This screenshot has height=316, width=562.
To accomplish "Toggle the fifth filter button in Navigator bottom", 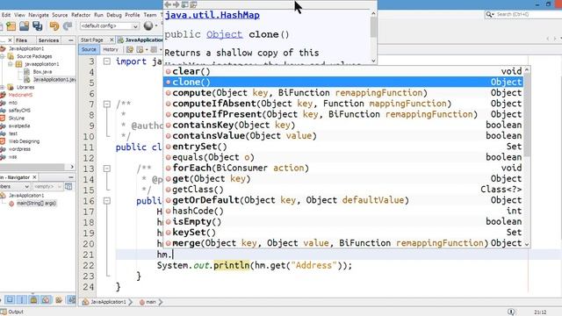I will tap(59, 299).
